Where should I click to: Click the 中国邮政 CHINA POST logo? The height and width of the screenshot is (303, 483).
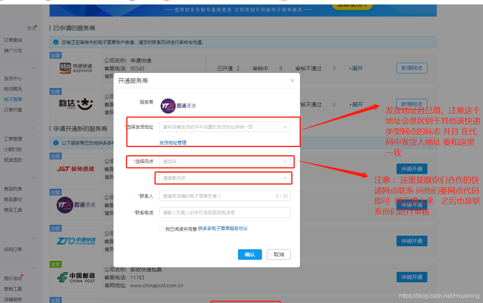tap(76, 276)
